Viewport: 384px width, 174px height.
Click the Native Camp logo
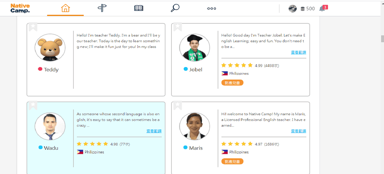pos(20,8)
